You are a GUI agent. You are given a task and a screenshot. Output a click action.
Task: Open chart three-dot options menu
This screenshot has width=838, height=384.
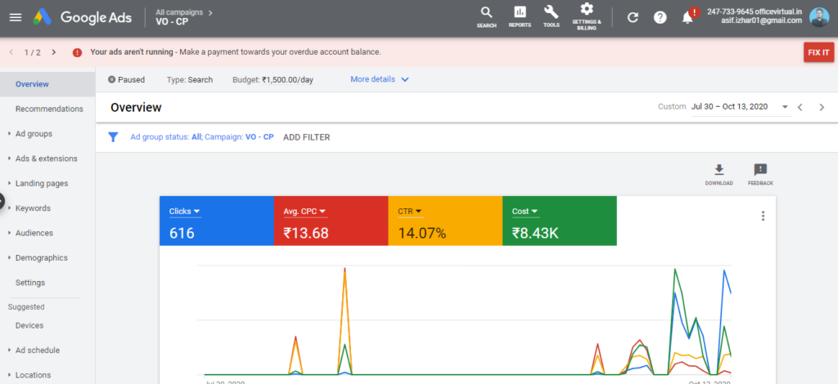click(x=763, y=216)
